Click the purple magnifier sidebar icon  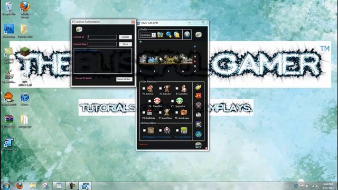coord(199,125)
